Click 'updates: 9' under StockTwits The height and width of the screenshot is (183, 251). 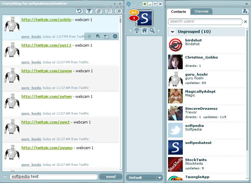coord(194,168)
